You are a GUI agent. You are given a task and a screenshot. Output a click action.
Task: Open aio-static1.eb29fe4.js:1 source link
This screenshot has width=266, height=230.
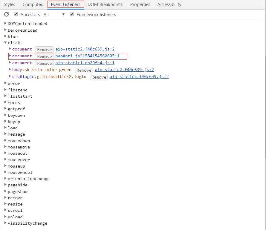[x=85, y=63]
